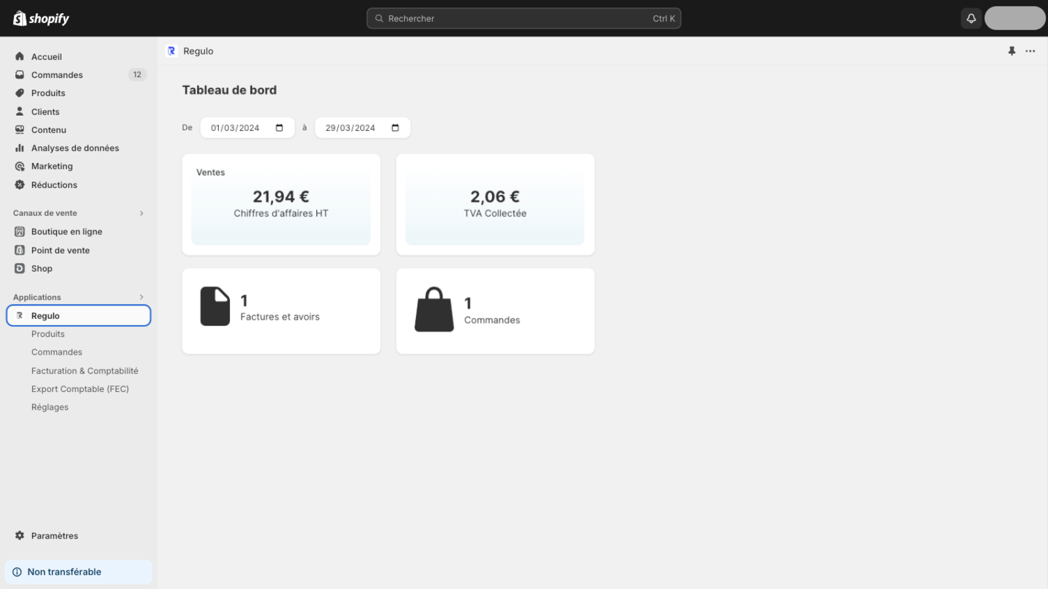Click the Point de vente icon
Viewport: 1048px width, 589px height.
20,250
